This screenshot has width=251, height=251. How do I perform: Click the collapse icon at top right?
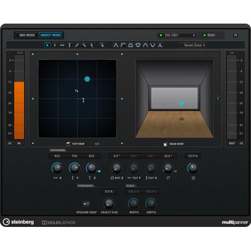(x=235, y=35)
